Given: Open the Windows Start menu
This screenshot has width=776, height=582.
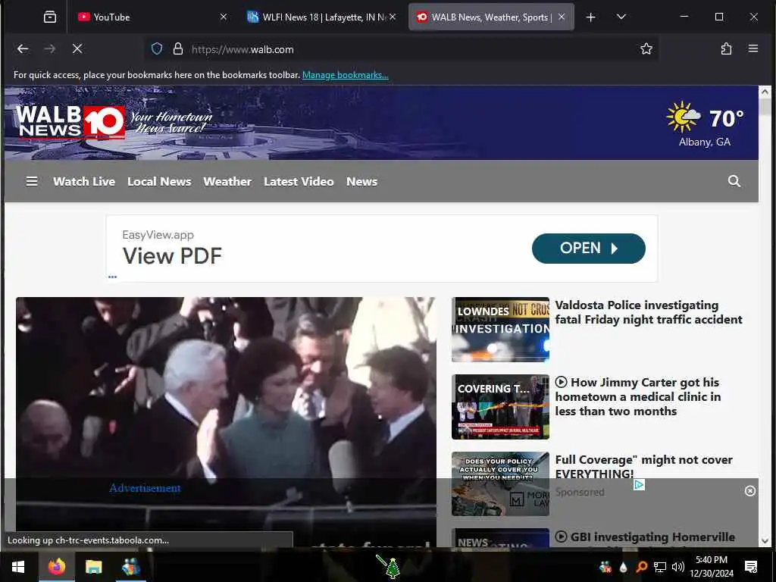Looking at the screenshot, I should click(18, 567).
